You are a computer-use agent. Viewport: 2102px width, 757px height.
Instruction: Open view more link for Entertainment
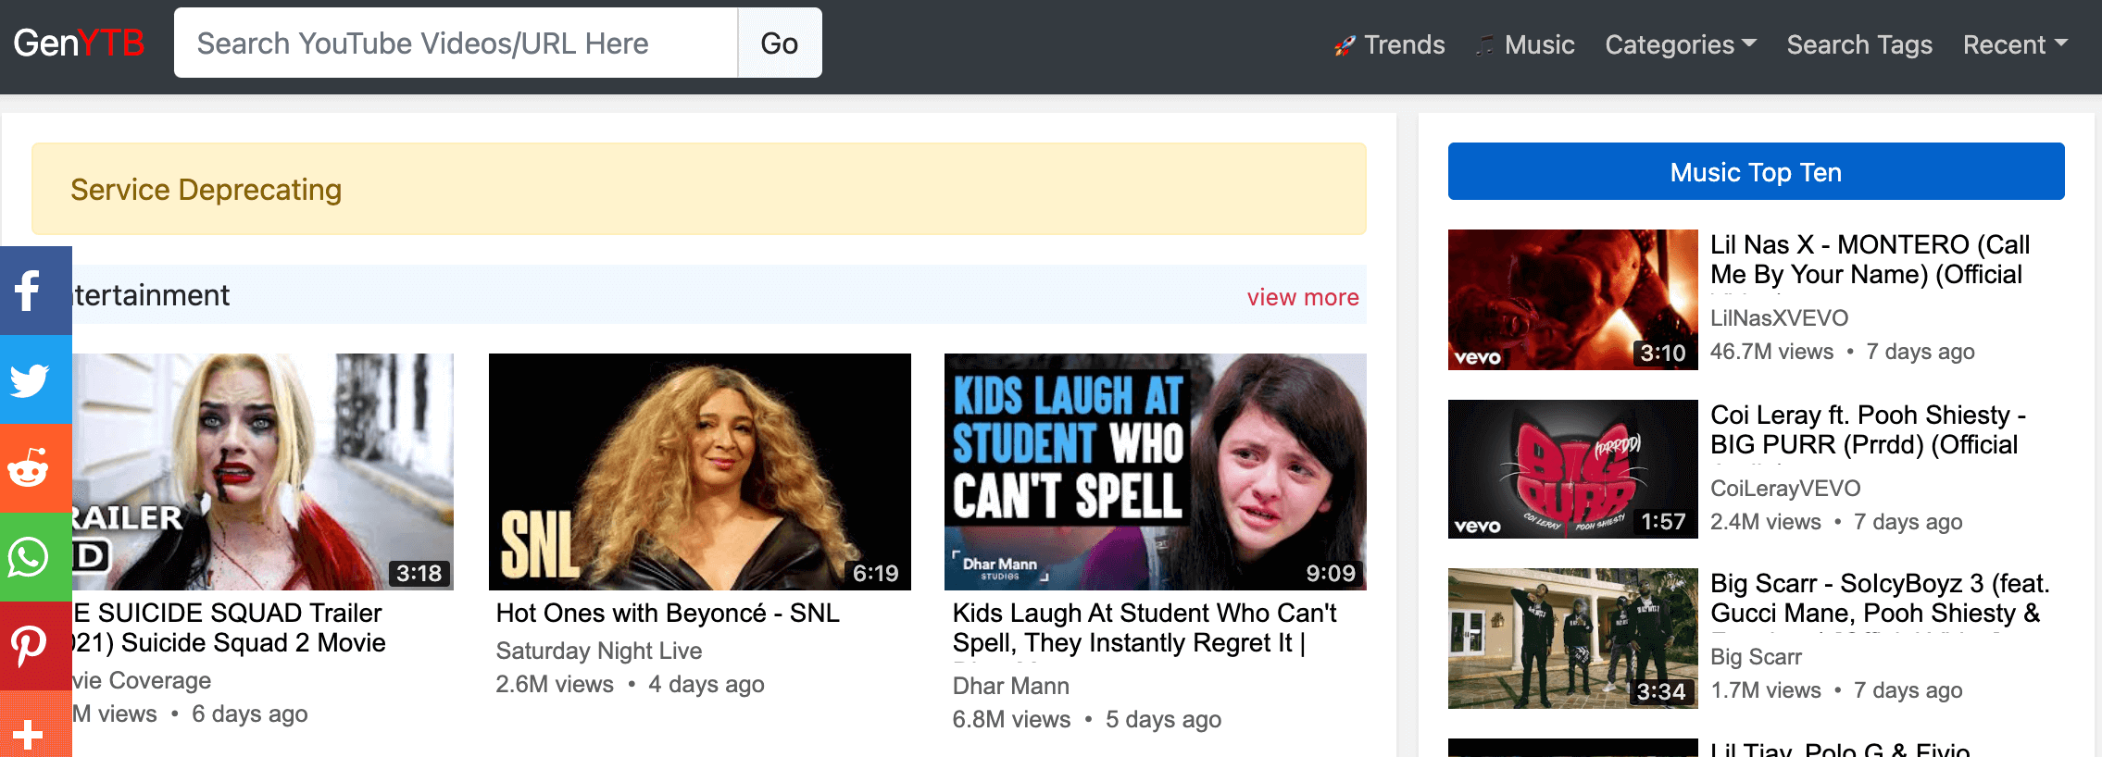[x=1303, y=297]
